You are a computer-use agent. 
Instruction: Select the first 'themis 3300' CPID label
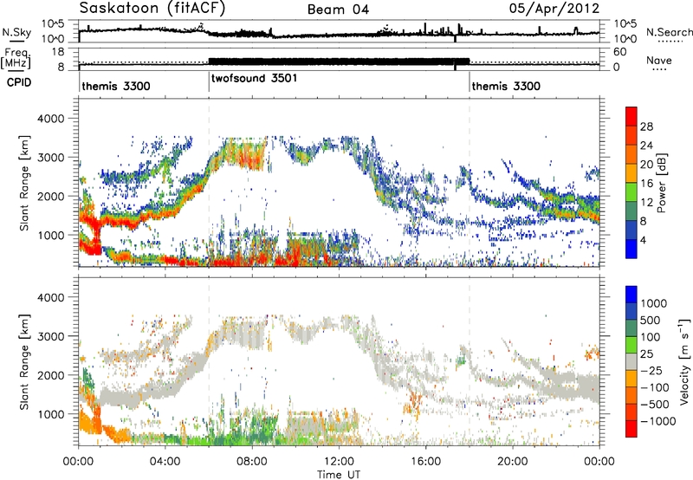(116, 86)
